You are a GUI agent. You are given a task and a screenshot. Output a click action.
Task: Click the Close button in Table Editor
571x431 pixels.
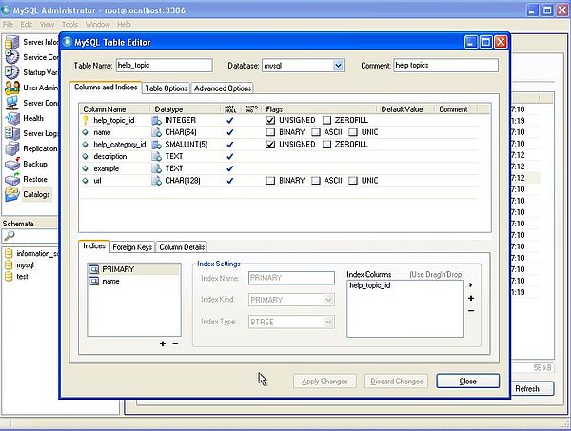pyautogui.click(x=467, y=382)
